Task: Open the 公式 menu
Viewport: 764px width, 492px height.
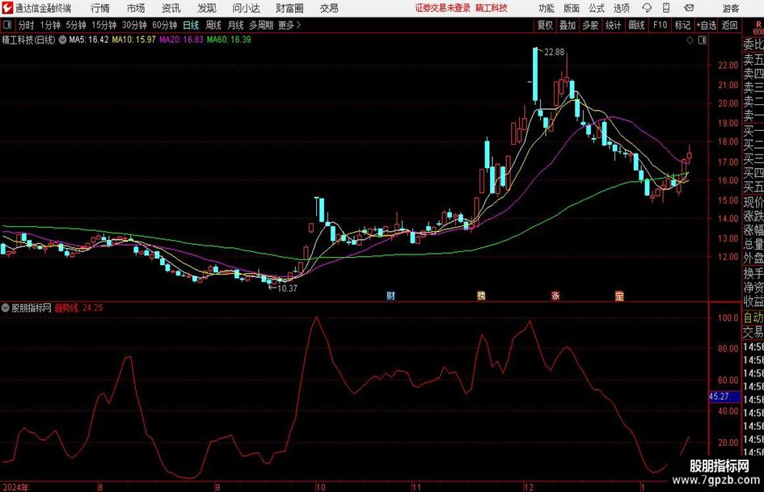Action: click(597, 8)
